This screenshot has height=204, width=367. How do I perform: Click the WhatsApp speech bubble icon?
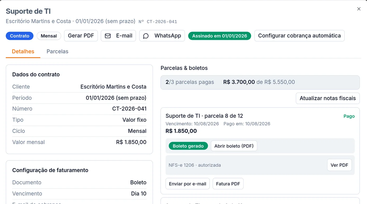point(146,36)
